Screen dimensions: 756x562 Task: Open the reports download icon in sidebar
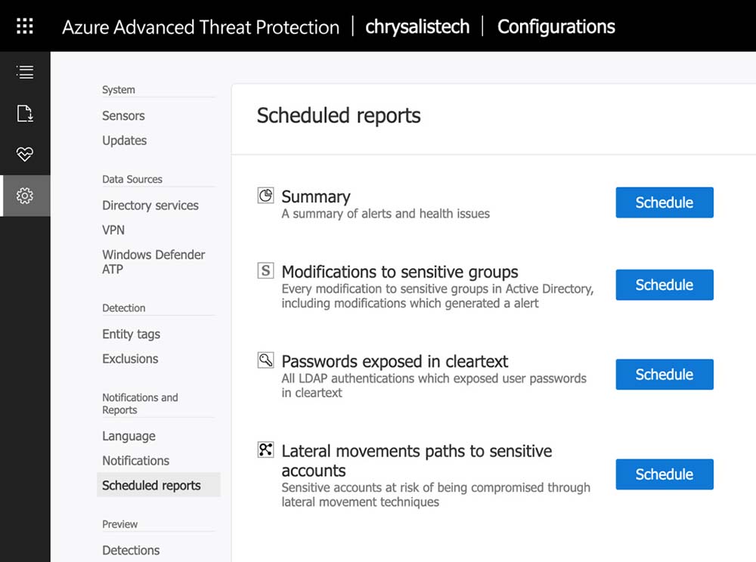pyautogui.click(x=25, y=114)
